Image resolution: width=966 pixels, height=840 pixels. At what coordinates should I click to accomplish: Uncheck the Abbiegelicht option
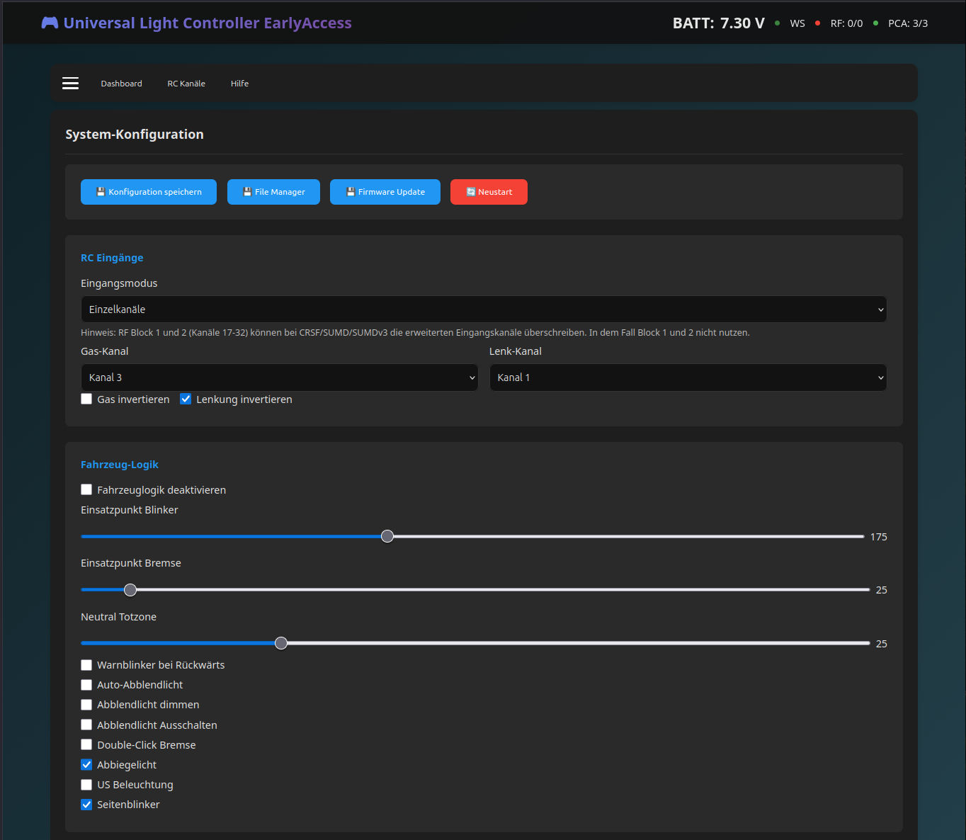pos(86,765)
